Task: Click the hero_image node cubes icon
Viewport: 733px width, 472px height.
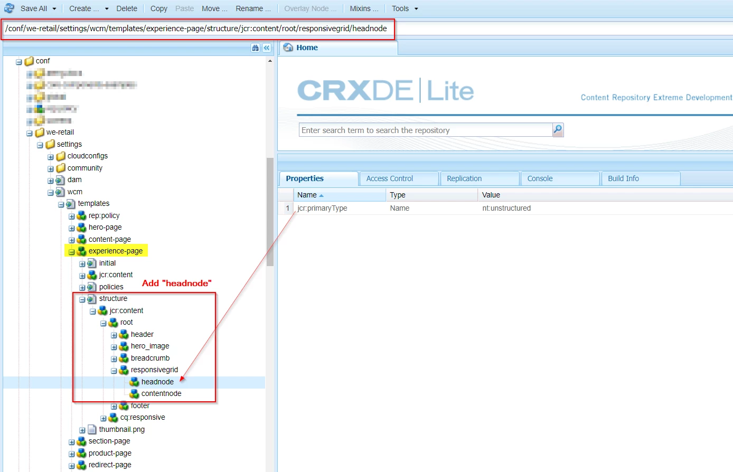Action: (x=124, y=346)
